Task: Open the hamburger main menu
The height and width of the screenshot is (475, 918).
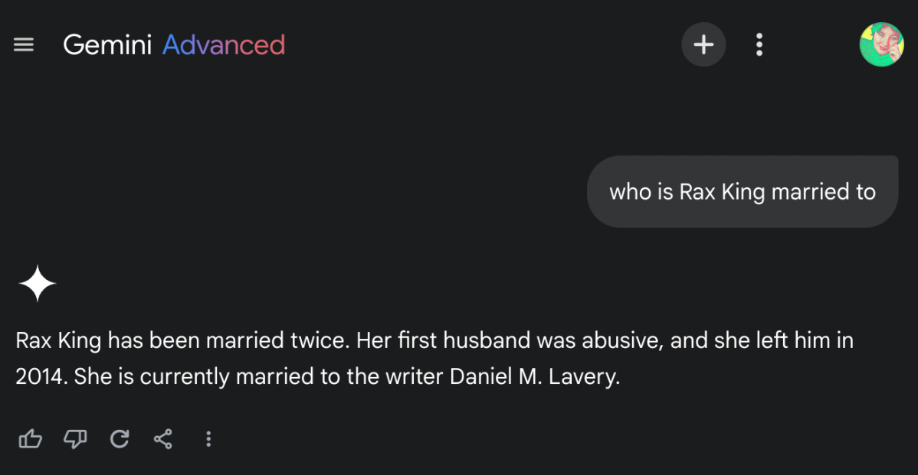Action: point(24,45)
